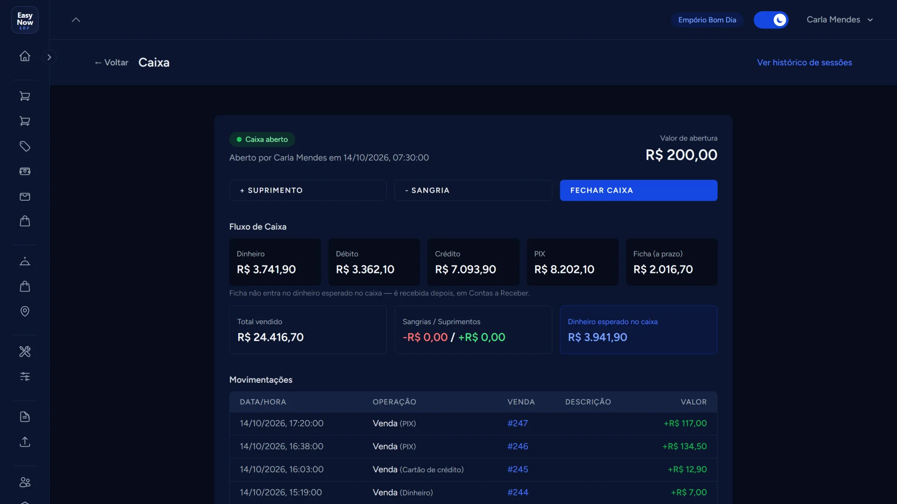
Task: Click the Caixa aberto status badge
Action: [x=262, y=139]
